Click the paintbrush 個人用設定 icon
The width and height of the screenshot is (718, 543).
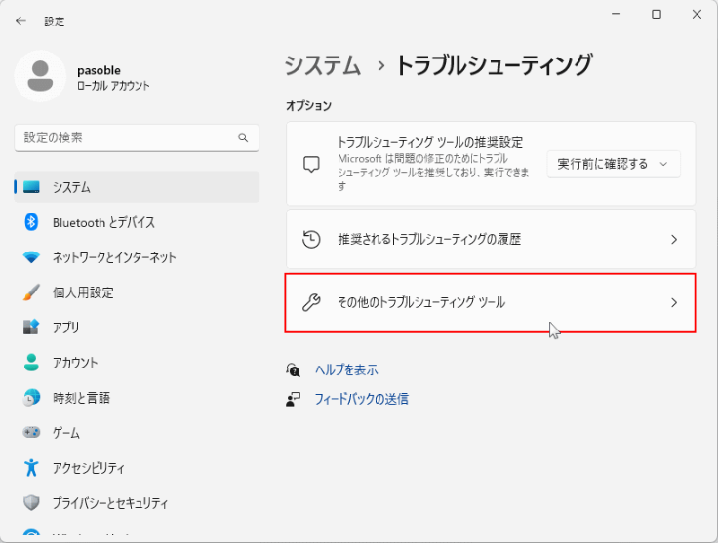(31, 292)
